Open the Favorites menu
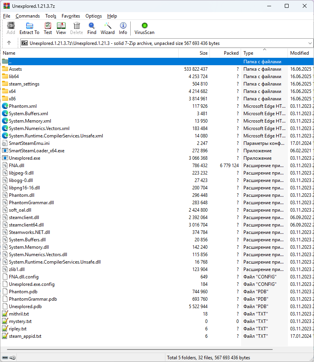314x362 pixels. click(71, 16)
